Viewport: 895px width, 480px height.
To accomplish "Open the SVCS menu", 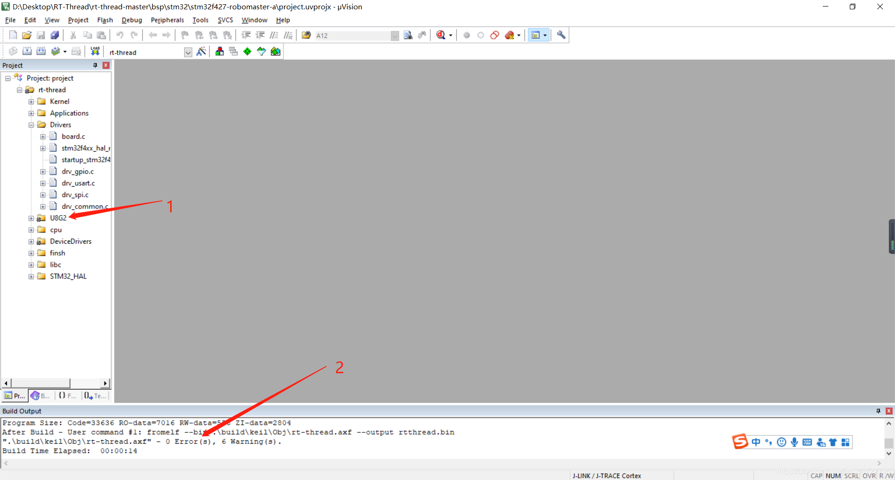I will point(225,20).
